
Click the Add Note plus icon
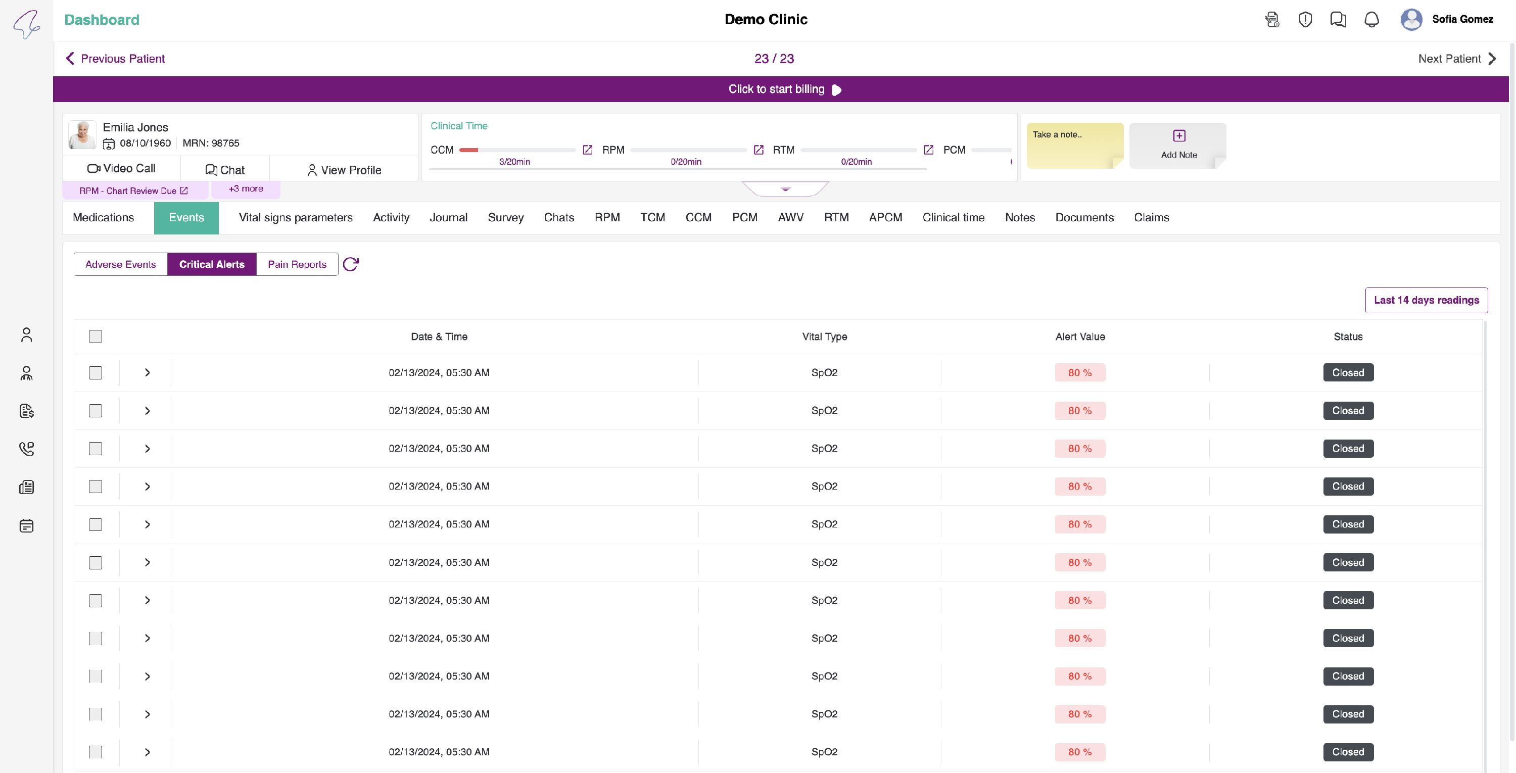[1179, 136]
